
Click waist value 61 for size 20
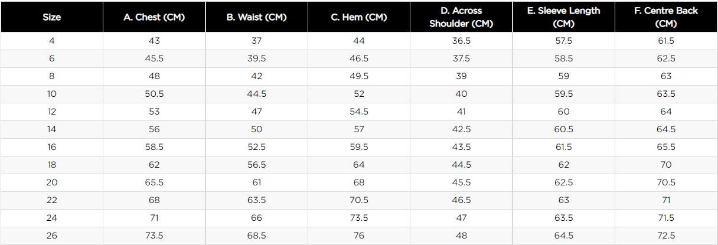[x=256, y=182]
